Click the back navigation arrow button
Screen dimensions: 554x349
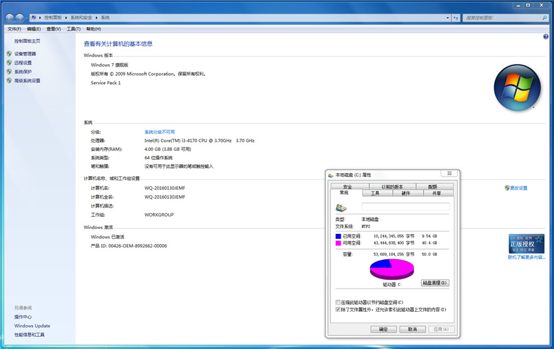point(9,18)
